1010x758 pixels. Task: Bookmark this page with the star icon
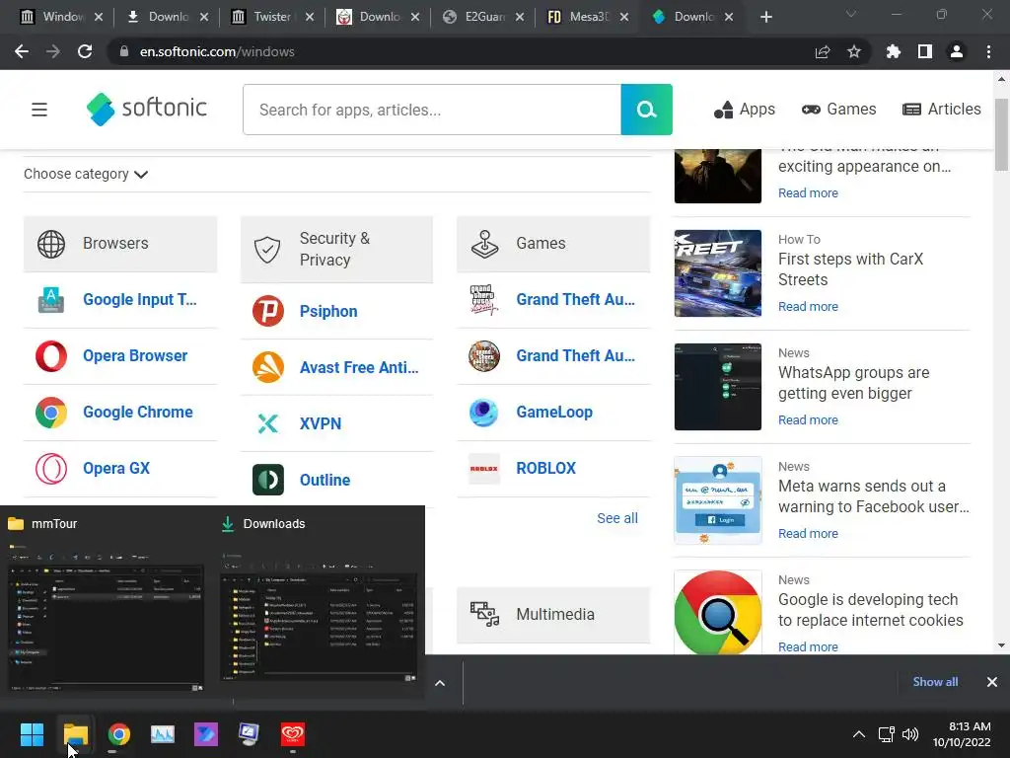(x=853, y=51)
